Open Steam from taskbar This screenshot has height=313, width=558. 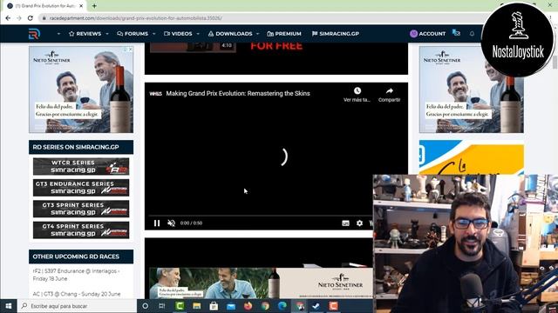point(316,306)
